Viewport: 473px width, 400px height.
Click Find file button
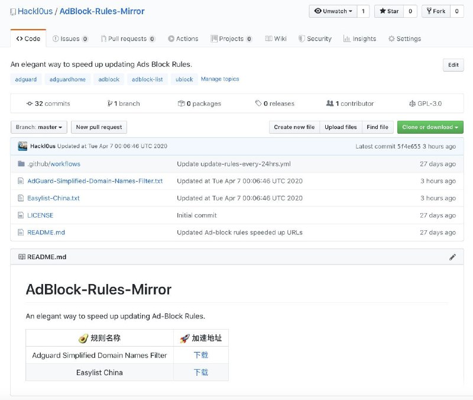click(377, 127)
